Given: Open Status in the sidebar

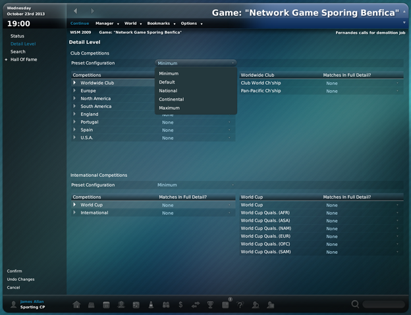Looking at the screenshot, I should 17,36.
